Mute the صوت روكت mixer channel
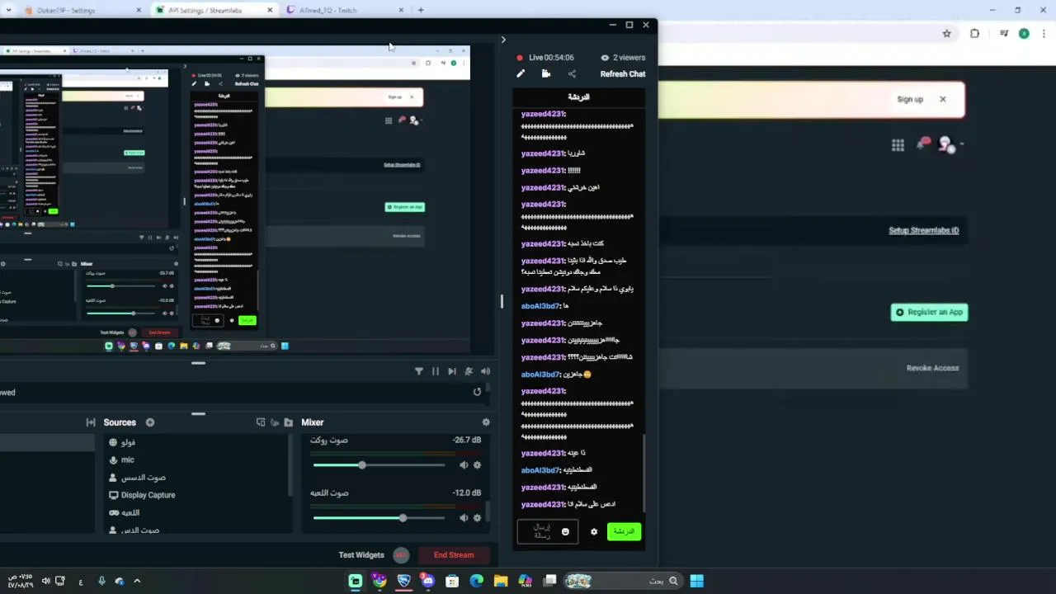Screen dimensions: 1056x594 point(464,465)
